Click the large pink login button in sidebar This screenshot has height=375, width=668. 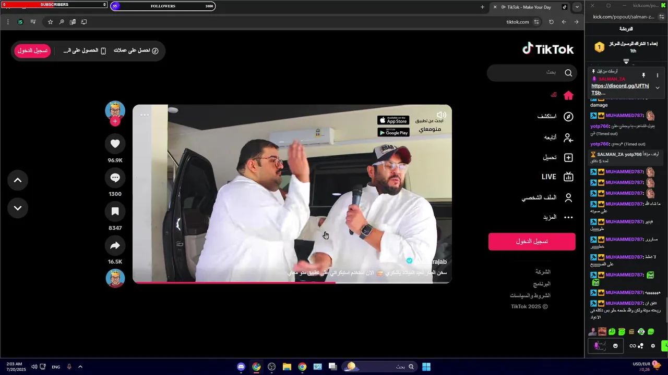click(532, 242)
